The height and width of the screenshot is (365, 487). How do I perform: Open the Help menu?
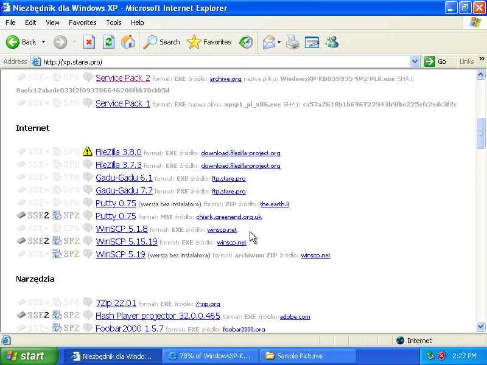[x=138, y=23]
